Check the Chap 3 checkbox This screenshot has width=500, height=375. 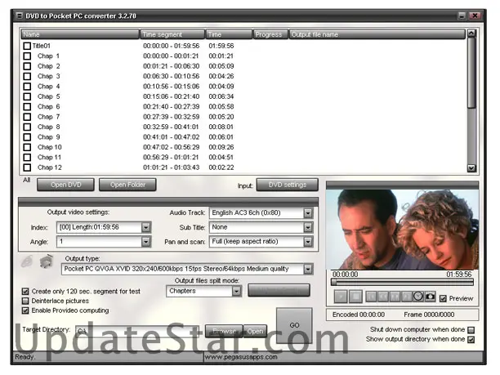27,77
